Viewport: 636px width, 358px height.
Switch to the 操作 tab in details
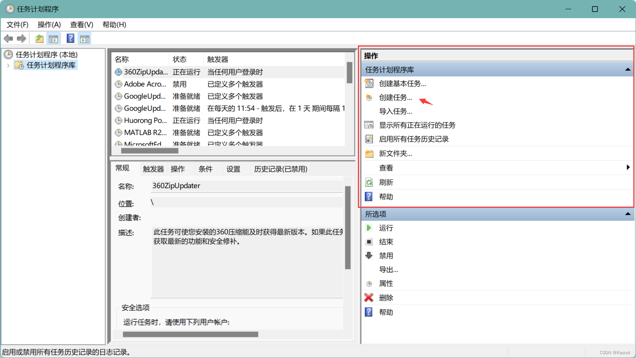coord(178,169)
